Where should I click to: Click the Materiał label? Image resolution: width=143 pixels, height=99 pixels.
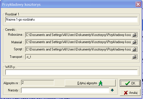pyautogui.click(x=17, y=42)
